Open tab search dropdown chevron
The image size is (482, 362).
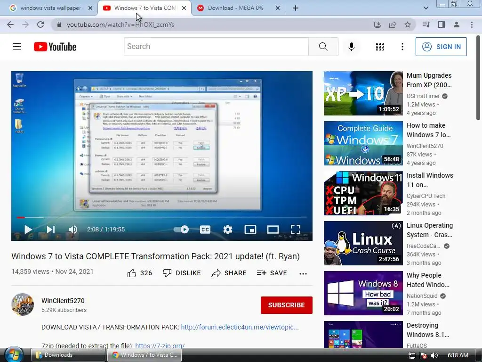(426, 8)
